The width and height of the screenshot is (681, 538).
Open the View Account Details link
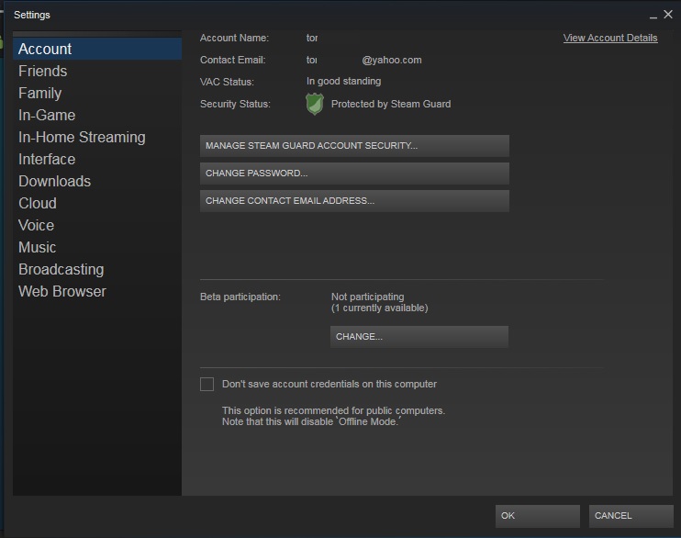click(610, 38)
